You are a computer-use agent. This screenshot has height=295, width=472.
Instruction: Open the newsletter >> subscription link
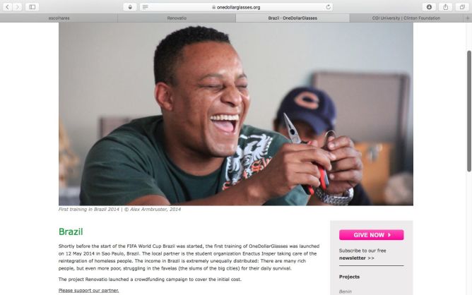(356, 258)
